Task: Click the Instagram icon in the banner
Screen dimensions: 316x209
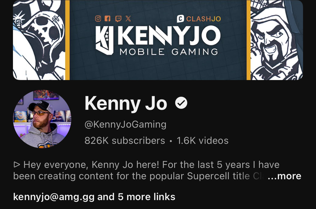Action: click(x=98, y=19)
